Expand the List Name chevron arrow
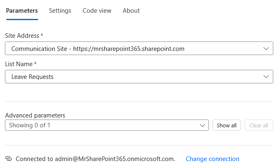 (x=266, y=77)
